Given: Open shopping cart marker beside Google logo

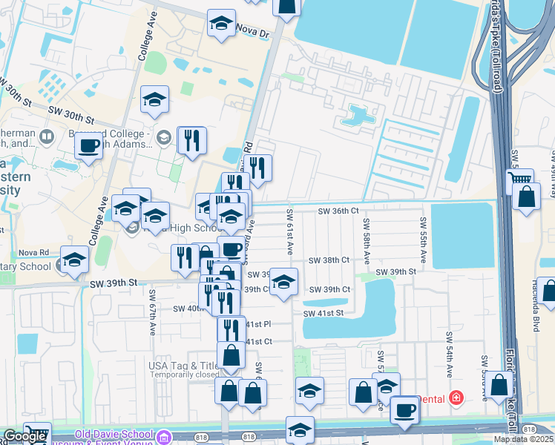Looking at the screenshot, I should point(37,433).
